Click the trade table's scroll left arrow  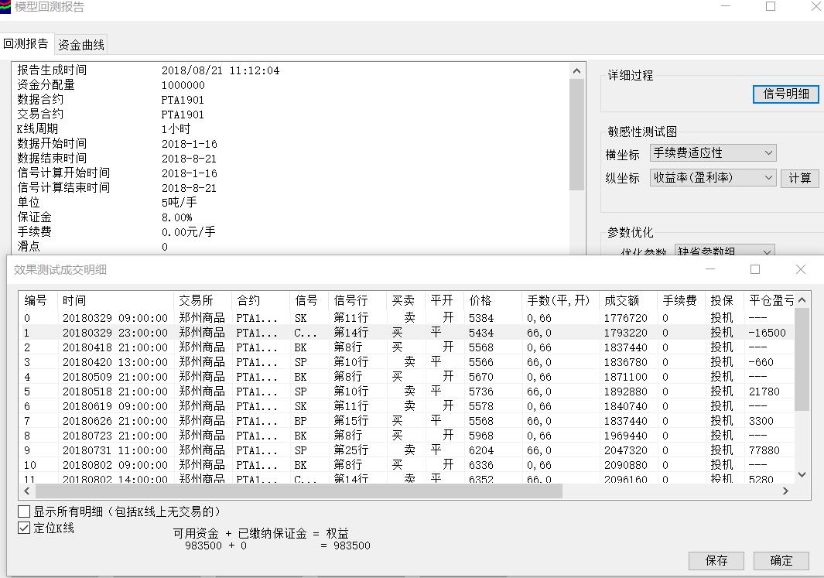tap(28, 491)
